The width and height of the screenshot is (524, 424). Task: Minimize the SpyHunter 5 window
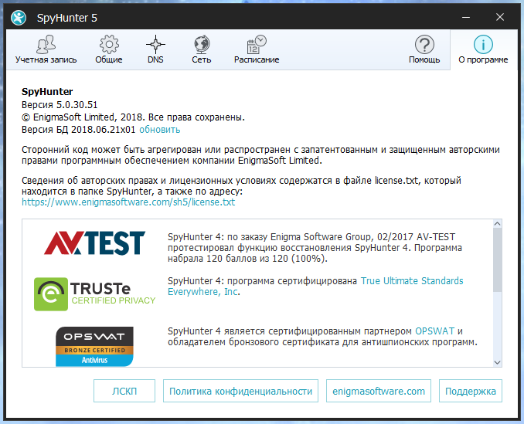click(x=466, y=17)
